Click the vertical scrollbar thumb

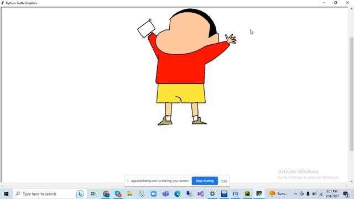tap(351, 93)
